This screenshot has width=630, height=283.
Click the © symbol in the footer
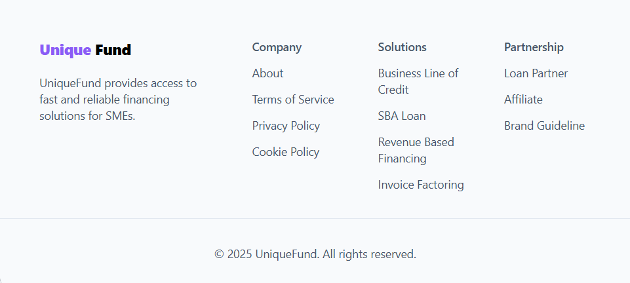pos(219,254)
